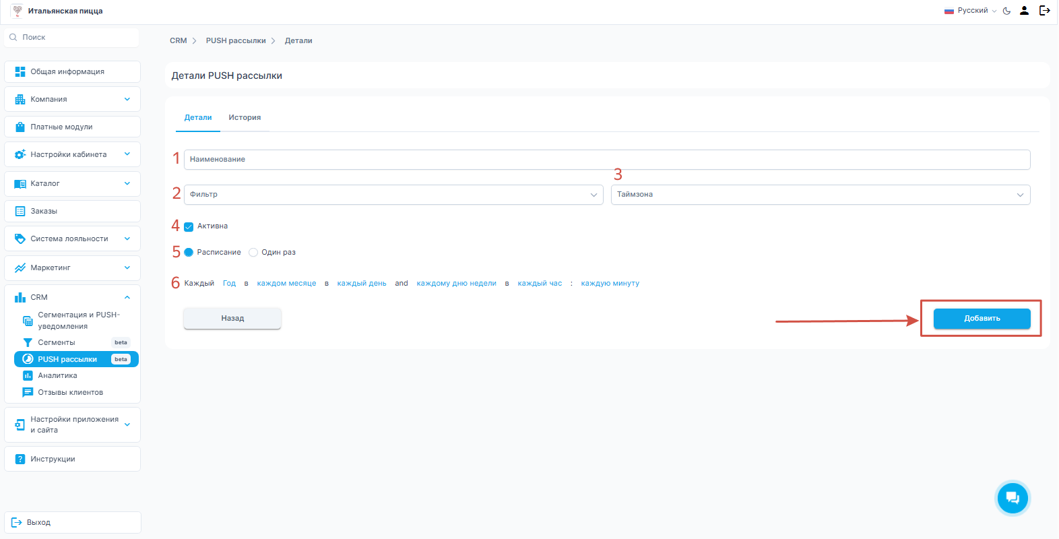Select the Один раз radio button
Screen dimensions: 1059x539
(x=253, y=252)
